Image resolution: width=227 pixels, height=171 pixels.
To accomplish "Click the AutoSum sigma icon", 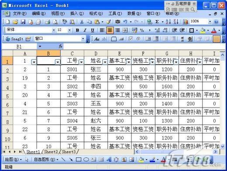I will pyautogui.click(x=157, y=22).
